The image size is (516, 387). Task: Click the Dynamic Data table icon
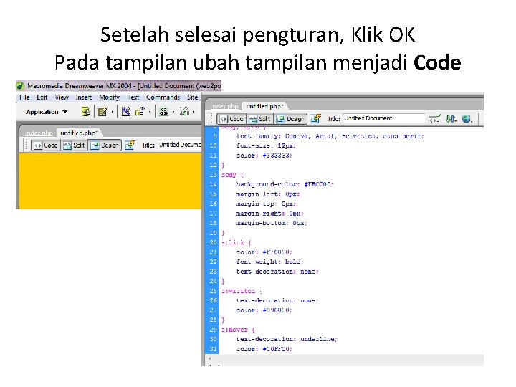click(102, 112)
